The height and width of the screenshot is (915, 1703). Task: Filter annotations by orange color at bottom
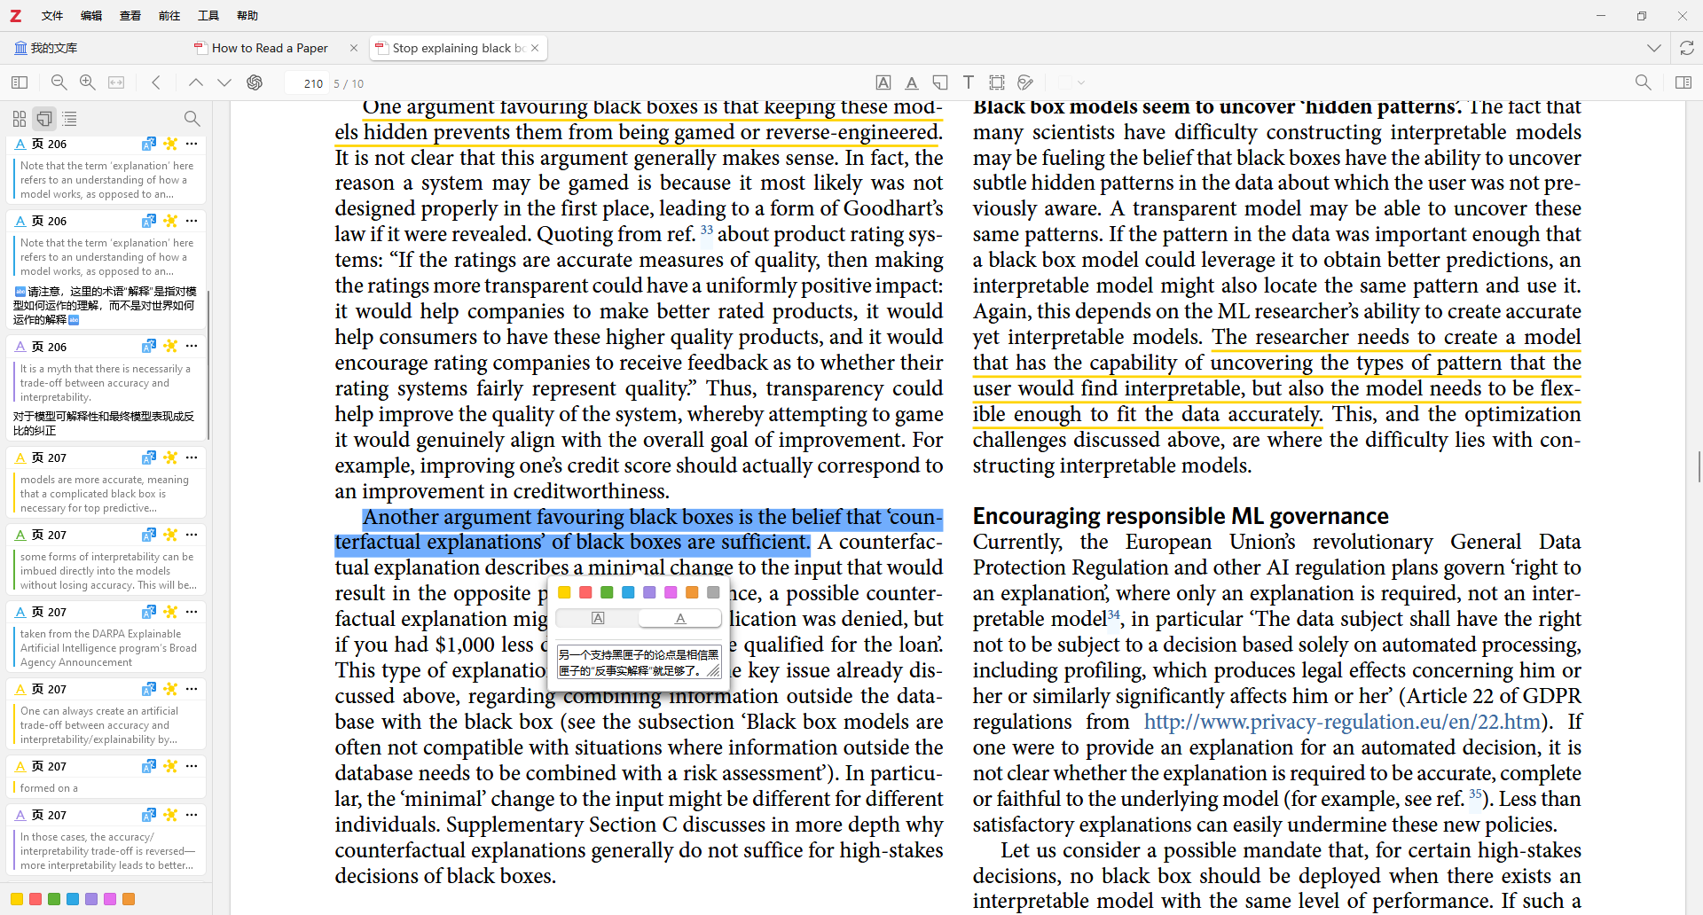click(129, 899)
